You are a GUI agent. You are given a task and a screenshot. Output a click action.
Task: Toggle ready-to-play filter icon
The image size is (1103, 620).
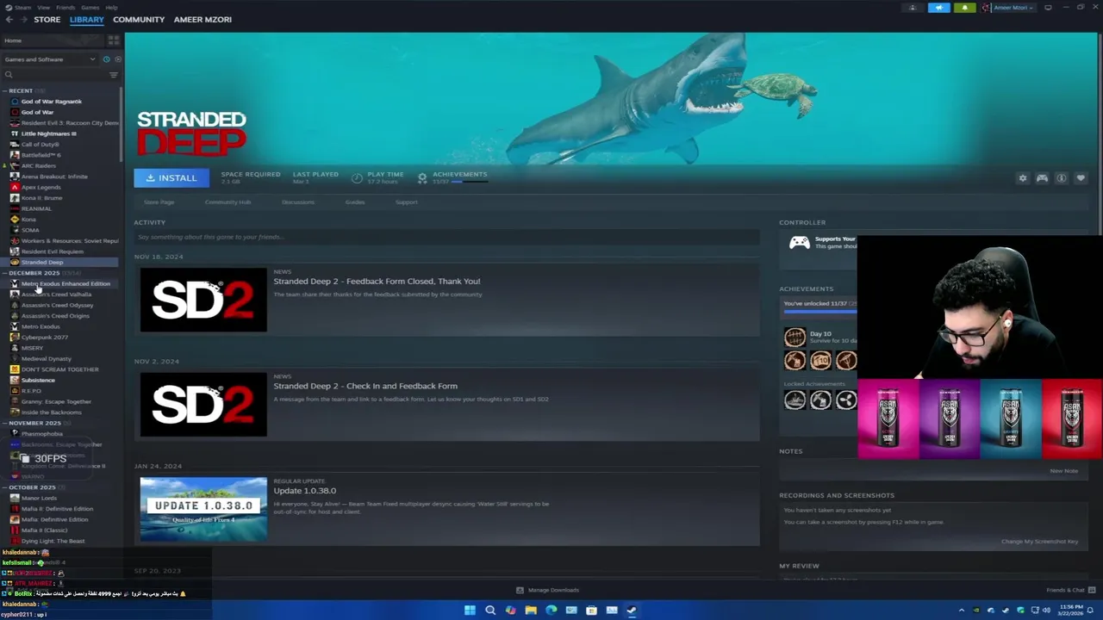(117, 59)
